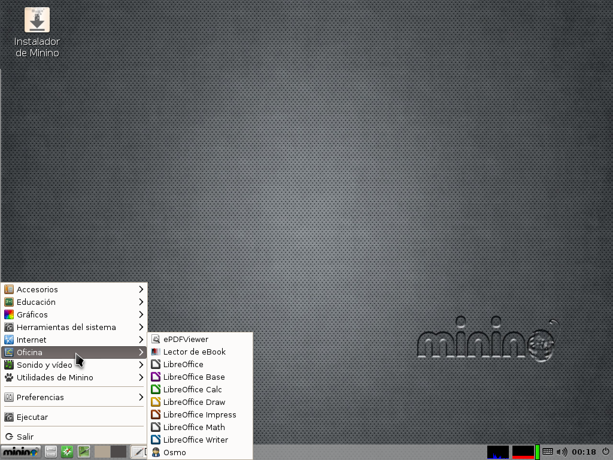Click the volume speaker icon in the tray
Viewport: 613px width, 460px height.
(562, 452)
